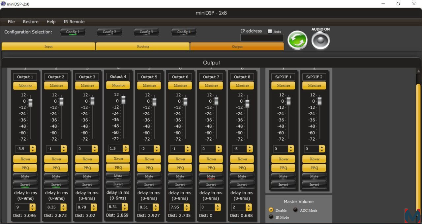Viewport: 422px width, 224px height.
Task: Click gain stepper arrows for S/PDIF 1
Action: [291, 149]
